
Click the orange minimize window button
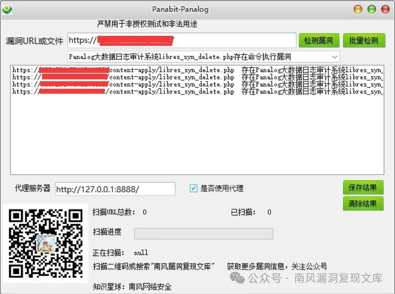point(358,10)
